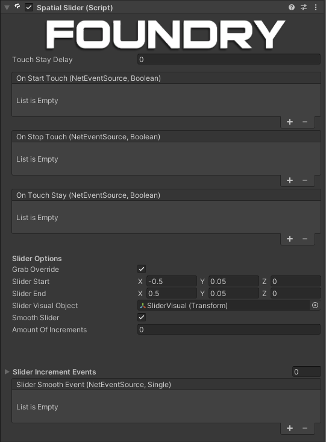The width and height of the screenshot is (326, 442).
Task: Open the component three-dot options menu
Action: [x=316, y=7]
